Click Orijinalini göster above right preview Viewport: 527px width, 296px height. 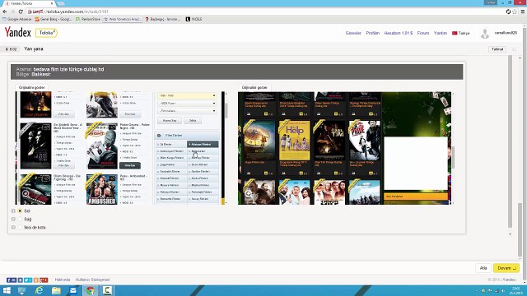click(x=254, y=87)
